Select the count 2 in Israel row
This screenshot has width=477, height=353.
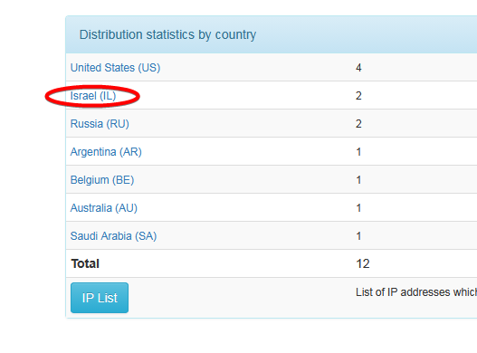[x=358, y=96]
